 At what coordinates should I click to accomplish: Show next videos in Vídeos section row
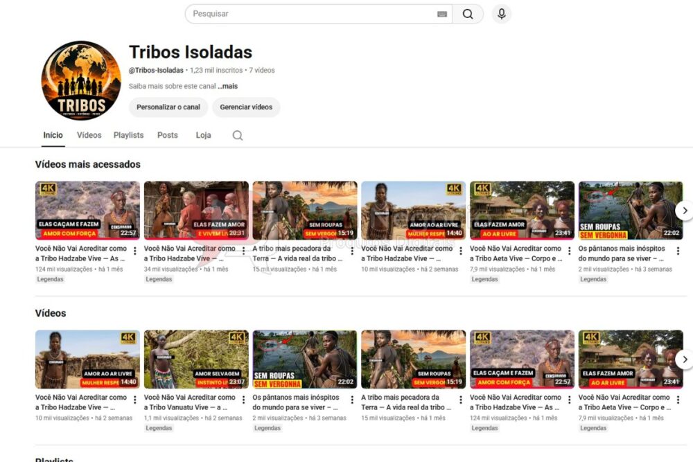pos(684,359)
